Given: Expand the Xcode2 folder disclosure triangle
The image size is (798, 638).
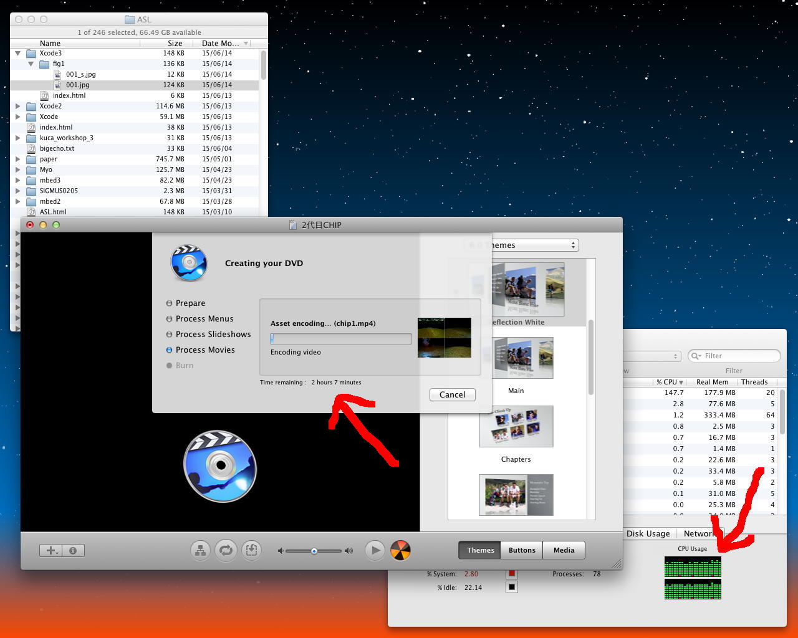Looking at the screenshot, I should [x=18, y=106].
